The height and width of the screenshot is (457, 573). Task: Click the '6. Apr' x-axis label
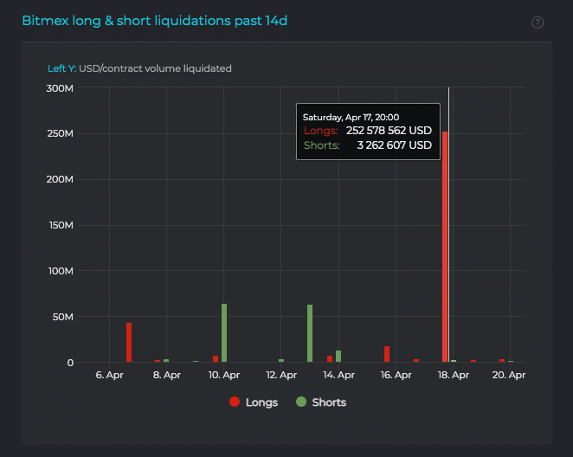pos(109,375)
